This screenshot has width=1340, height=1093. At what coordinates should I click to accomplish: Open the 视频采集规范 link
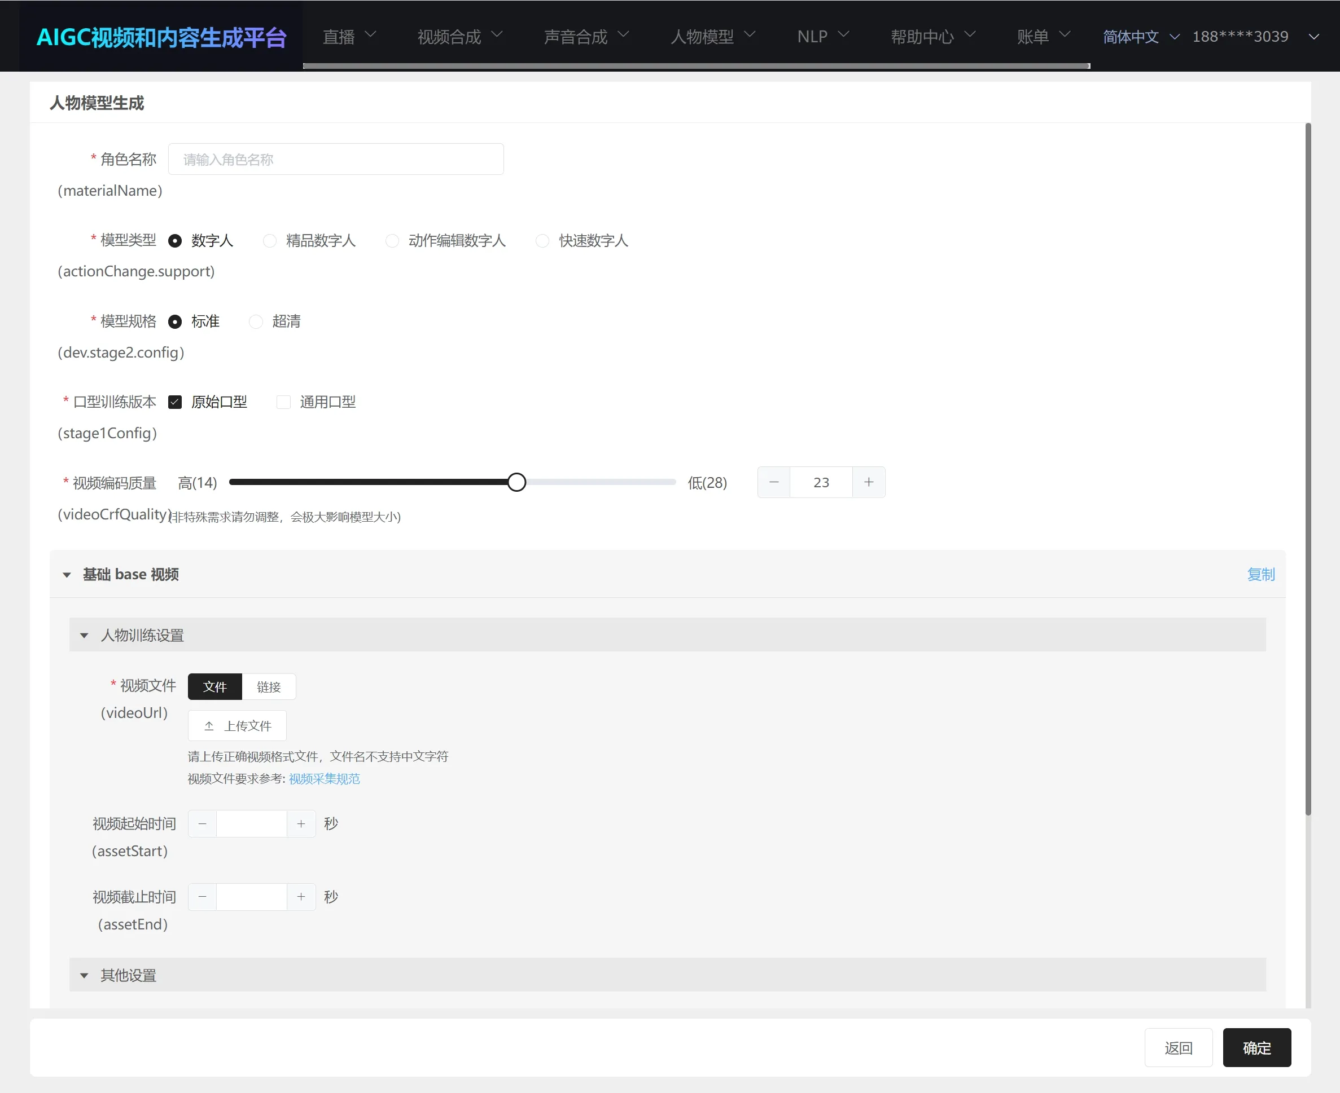tap(325, 779)
